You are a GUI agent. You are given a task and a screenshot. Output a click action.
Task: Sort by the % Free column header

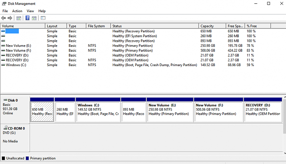(x=258, y=26)
